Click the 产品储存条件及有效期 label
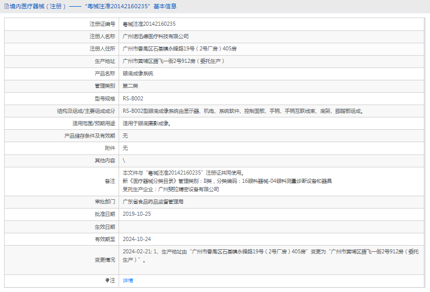 (90, 136)
